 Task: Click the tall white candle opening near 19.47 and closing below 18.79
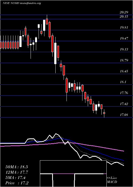click(x=55, y=55)
